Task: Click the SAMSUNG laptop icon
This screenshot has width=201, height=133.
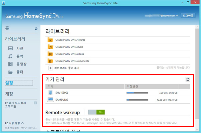Action: [50, 100]
